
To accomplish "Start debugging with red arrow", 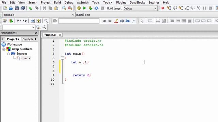I will [x=163, y=8].
